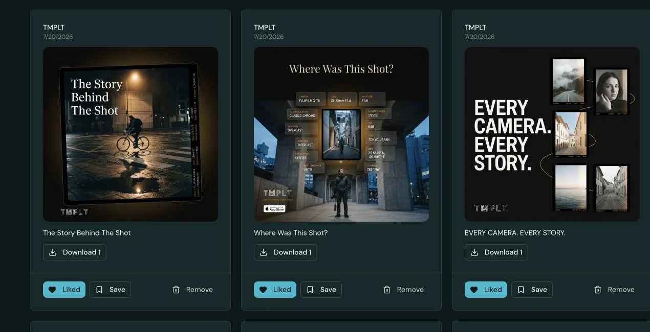Save the Where Was This Shot? card

pyautogui.click(x=321, y=290)
